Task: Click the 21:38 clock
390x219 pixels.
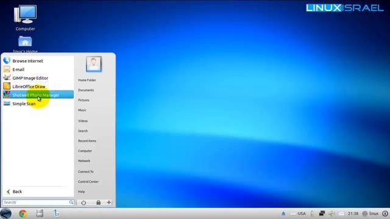Action: point(353,214)
